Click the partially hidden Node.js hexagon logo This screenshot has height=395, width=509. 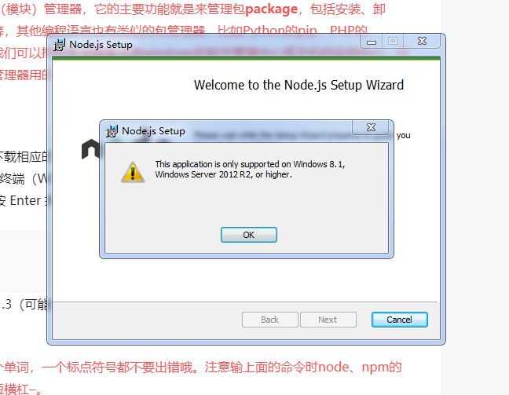(90, 149)
